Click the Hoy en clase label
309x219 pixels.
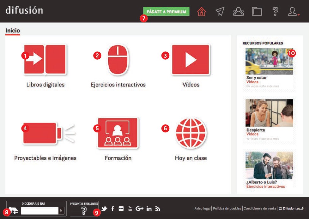[191, 158]
